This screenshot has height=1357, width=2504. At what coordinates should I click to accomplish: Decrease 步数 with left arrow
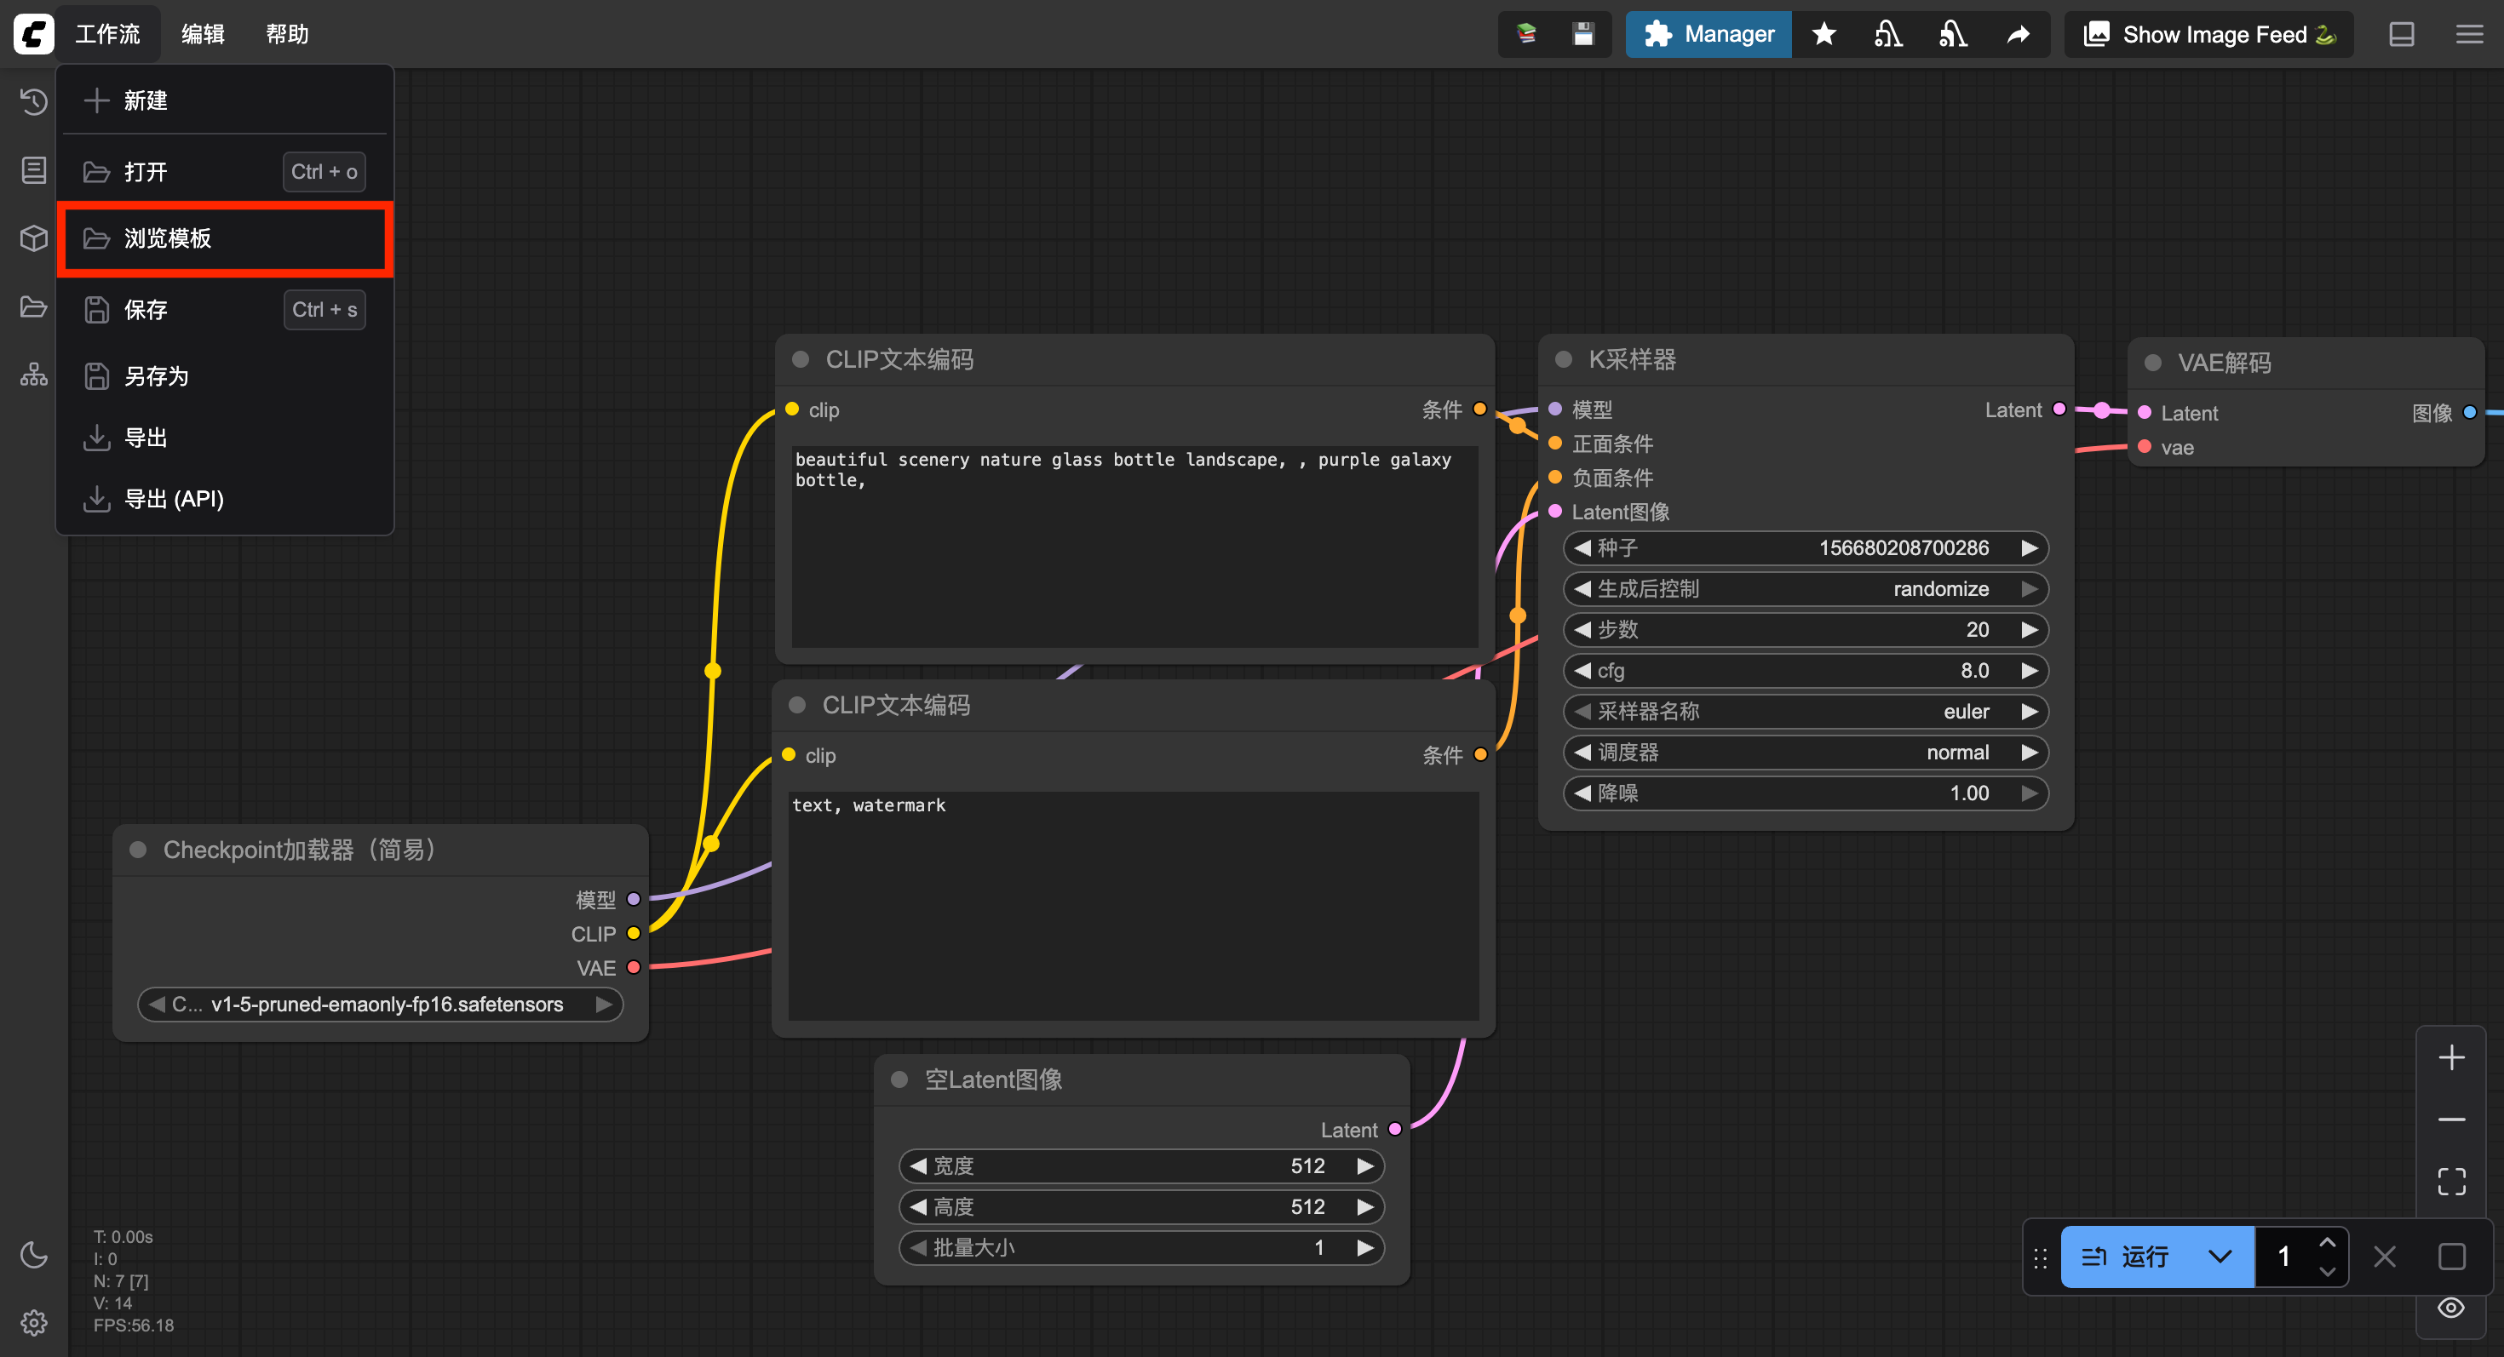(1582, 629)
